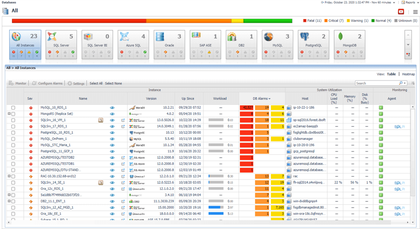Click Select All
This screenshot has width=420, height=229.
click(96, 83)
